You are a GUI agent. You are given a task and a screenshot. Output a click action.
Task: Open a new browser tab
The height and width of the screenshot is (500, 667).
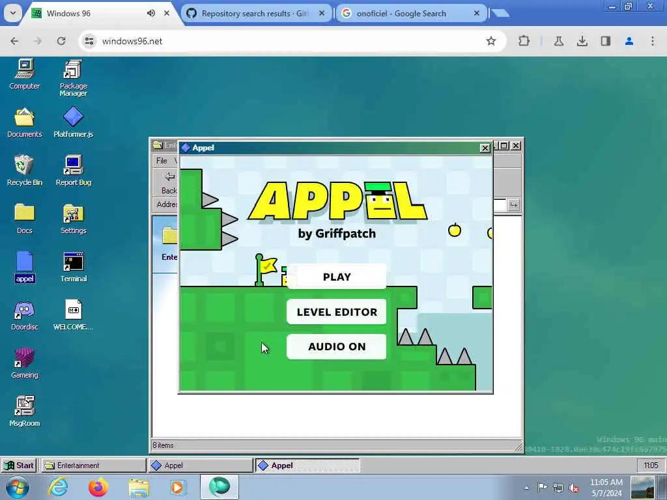coord(500,13)
